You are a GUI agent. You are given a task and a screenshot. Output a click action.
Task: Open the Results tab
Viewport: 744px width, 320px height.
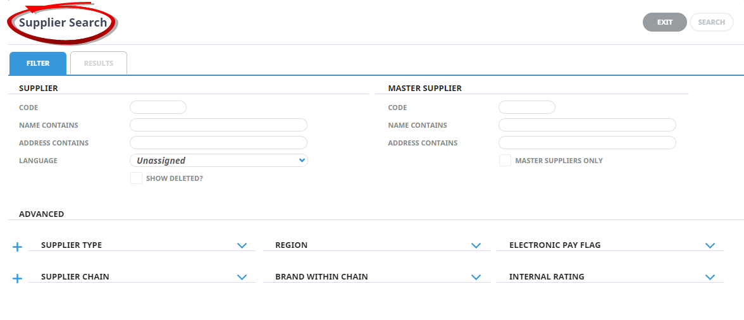[99, 63]
